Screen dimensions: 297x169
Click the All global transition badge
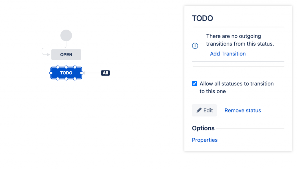point(105,73)
